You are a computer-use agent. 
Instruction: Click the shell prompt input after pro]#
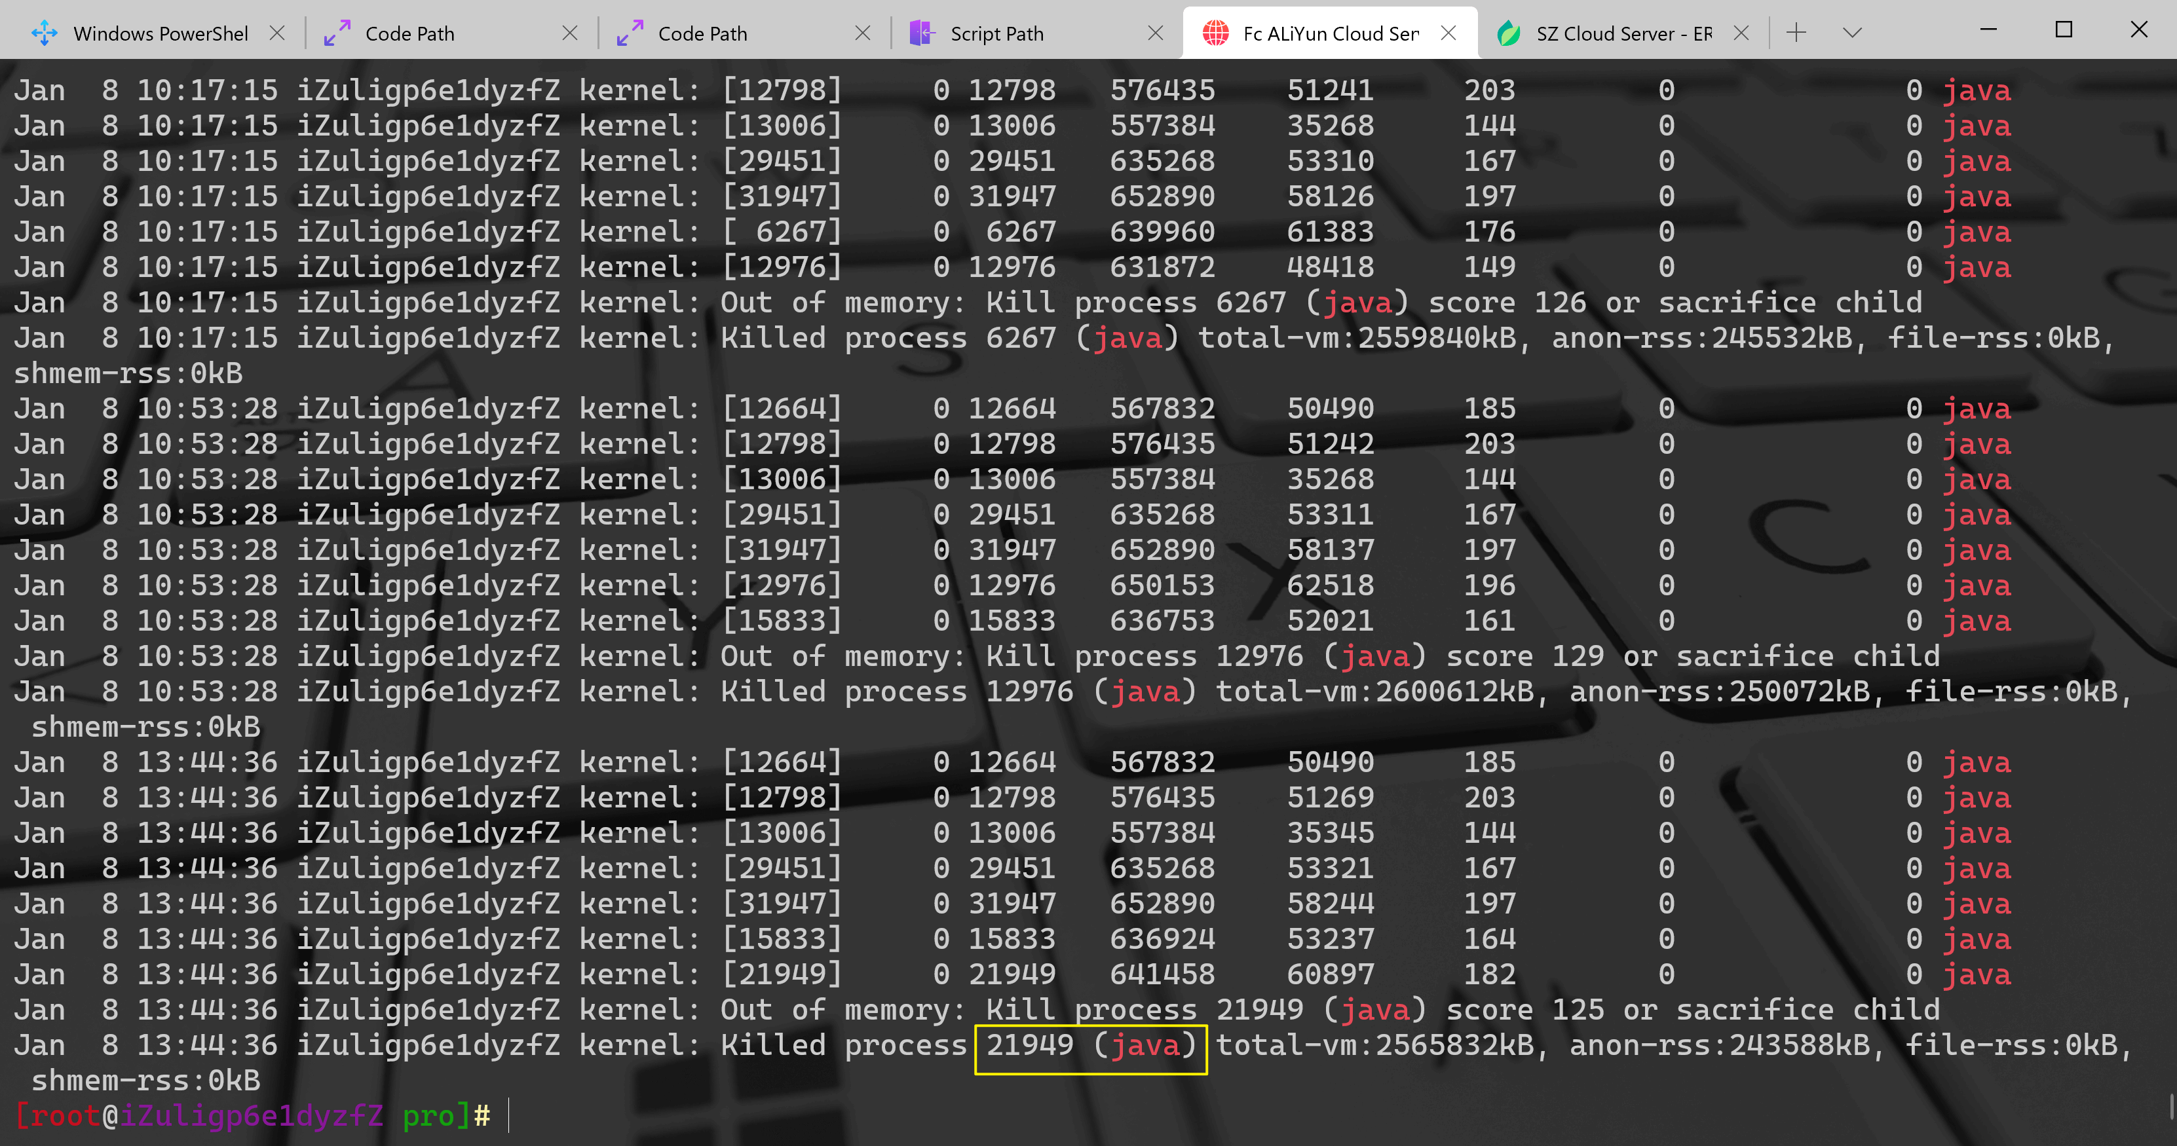click(510, 1116)
